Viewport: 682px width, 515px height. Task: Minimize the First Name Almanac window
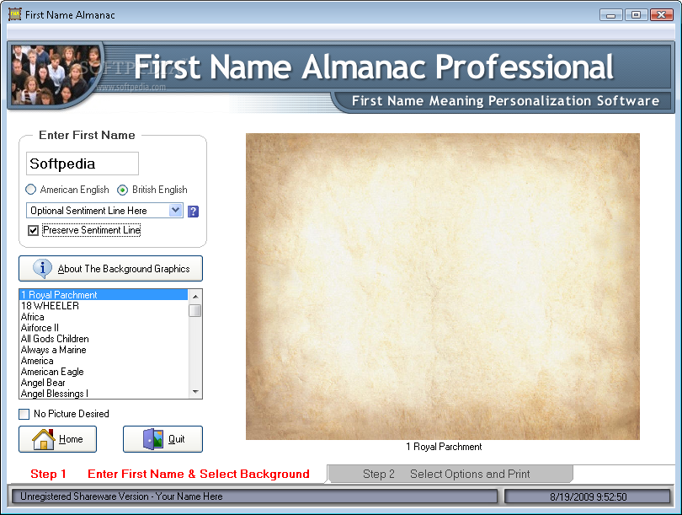pyautogui.click(x=610, y=15)
